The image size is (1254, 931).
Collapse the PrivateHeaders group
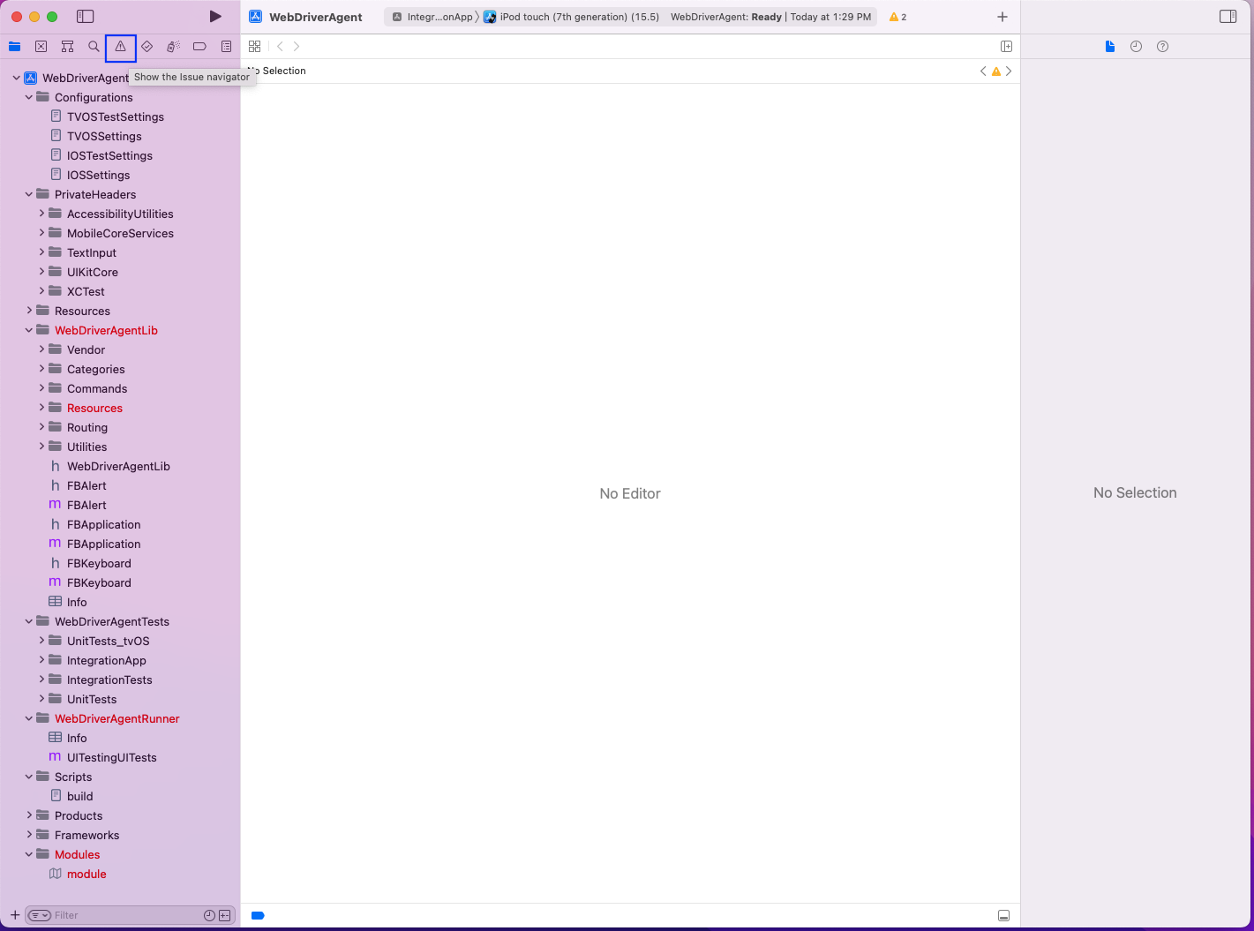[29, 194]
